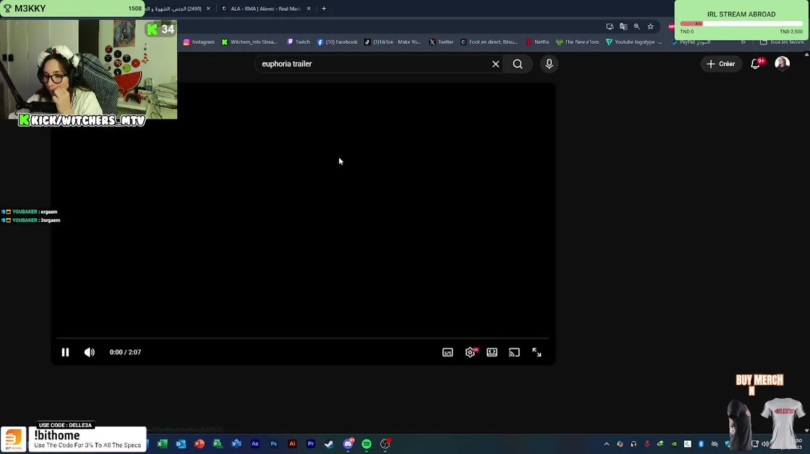The height and width of the screenshot is (454, 810).
Task: Open Steam from the taskbar
Action: click(x=329, y=444)
